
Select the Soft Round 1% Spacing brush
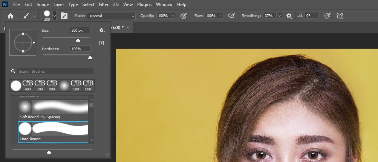point(53,109)
